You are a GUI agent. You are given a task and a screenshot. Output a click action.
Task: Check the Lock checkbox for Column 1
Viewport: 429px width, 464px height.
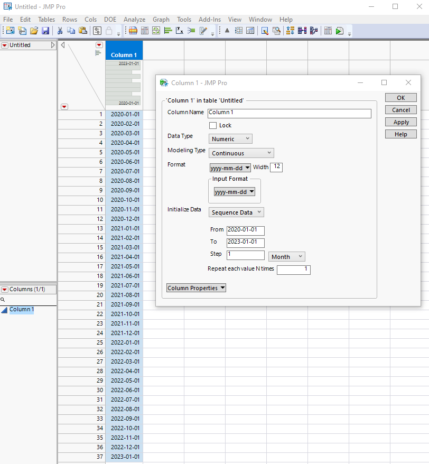point(212,125)
